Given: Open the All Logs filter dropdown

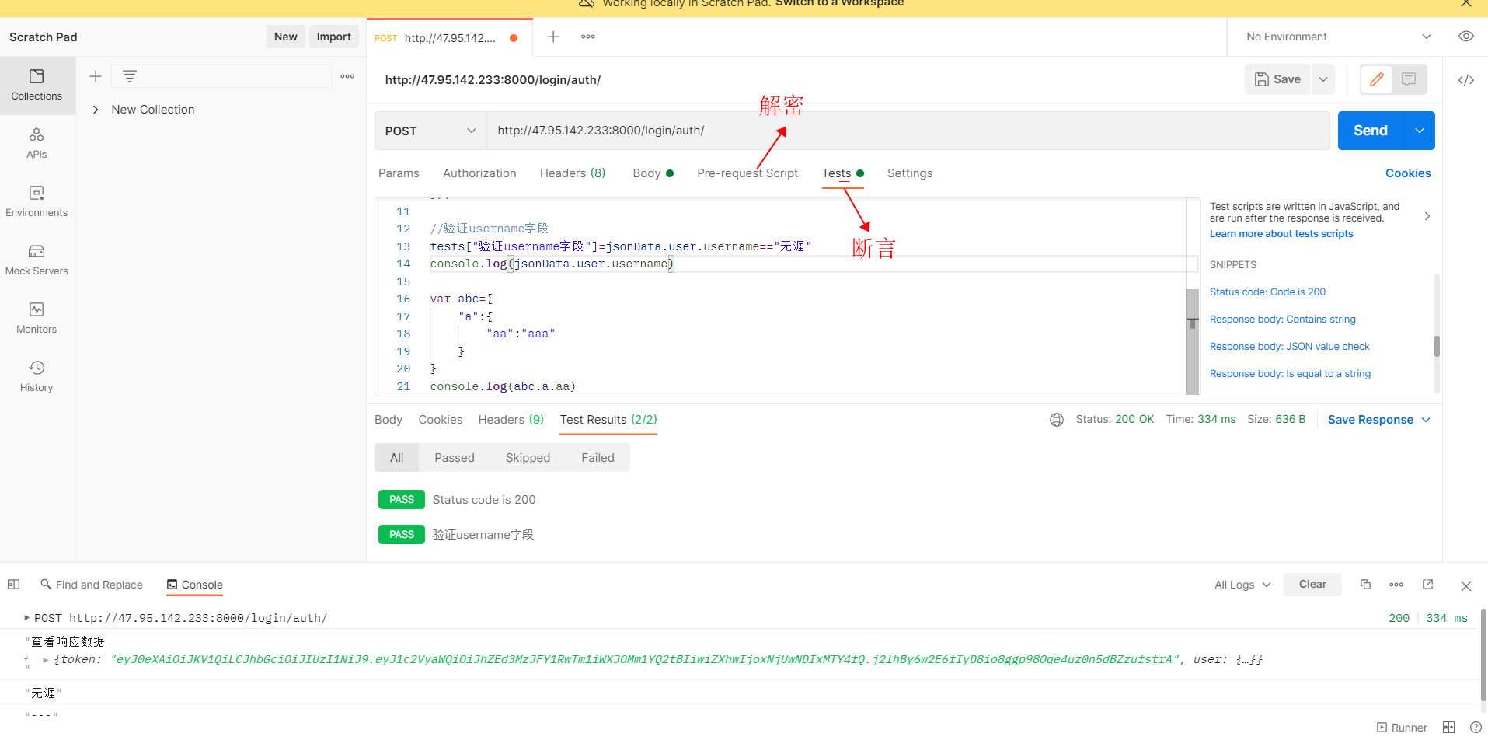Looking at the screenshot, I should (x=1242, y=585).
